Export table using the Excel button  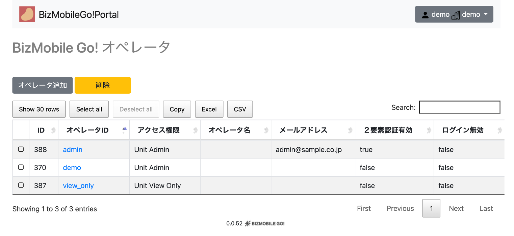click(209, 109)
